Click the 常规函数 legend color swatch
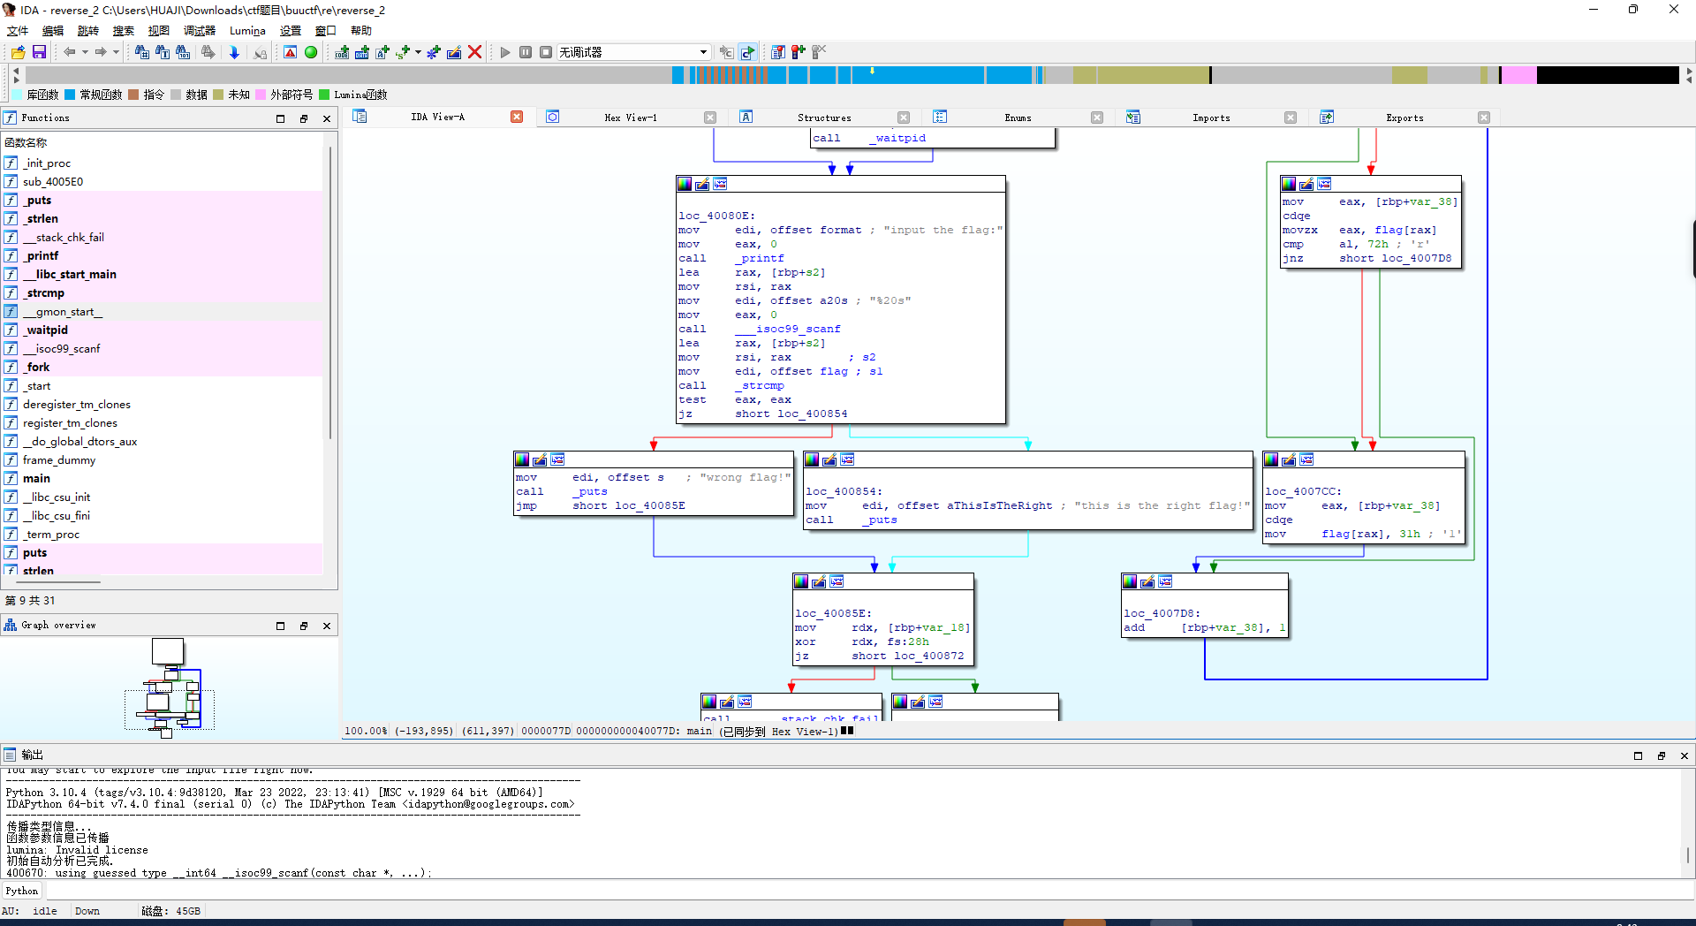 click(70, 95)
